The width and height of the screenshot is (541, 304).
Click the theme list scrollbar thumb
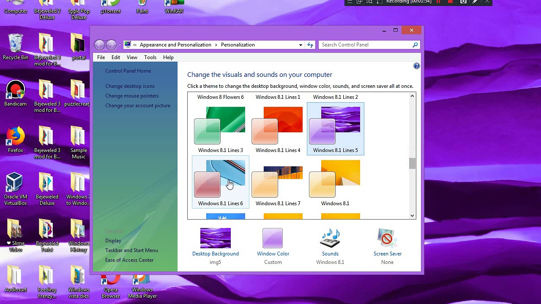(x=412, y=163)
